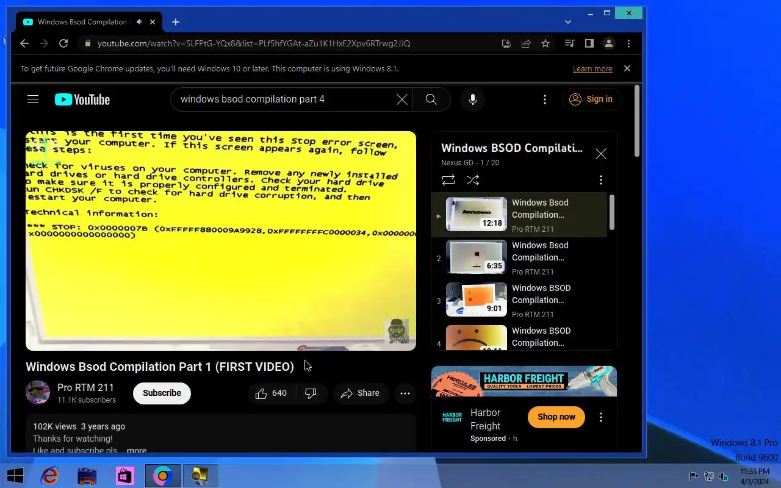Click the channel watermark in video corner
This screenshot has height=488, width=781.
[x=397, y=331]
